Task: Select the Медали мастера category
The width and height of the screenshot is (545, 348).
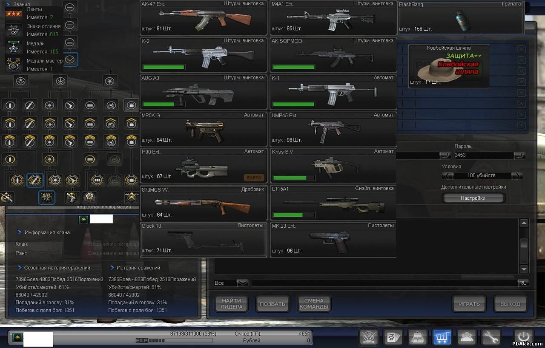Action: [x=34, y=64]
